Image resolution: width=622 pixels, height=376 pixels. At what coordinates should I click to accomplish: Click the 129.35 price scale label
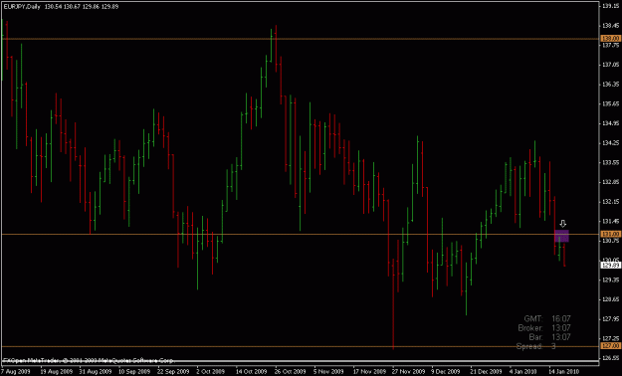[611, 280]
